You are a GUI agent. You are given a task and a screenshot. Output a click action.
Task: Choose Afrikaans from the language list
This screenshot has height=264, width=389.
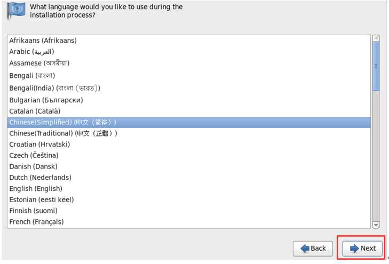189,41
